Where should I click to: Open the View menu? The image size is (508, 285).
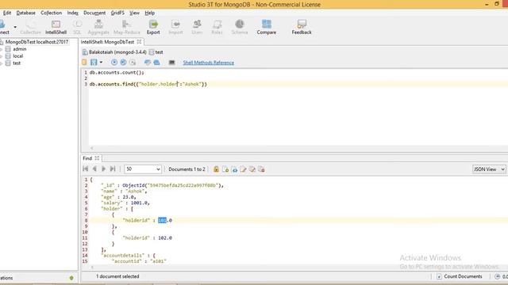(x=134, y=13)
